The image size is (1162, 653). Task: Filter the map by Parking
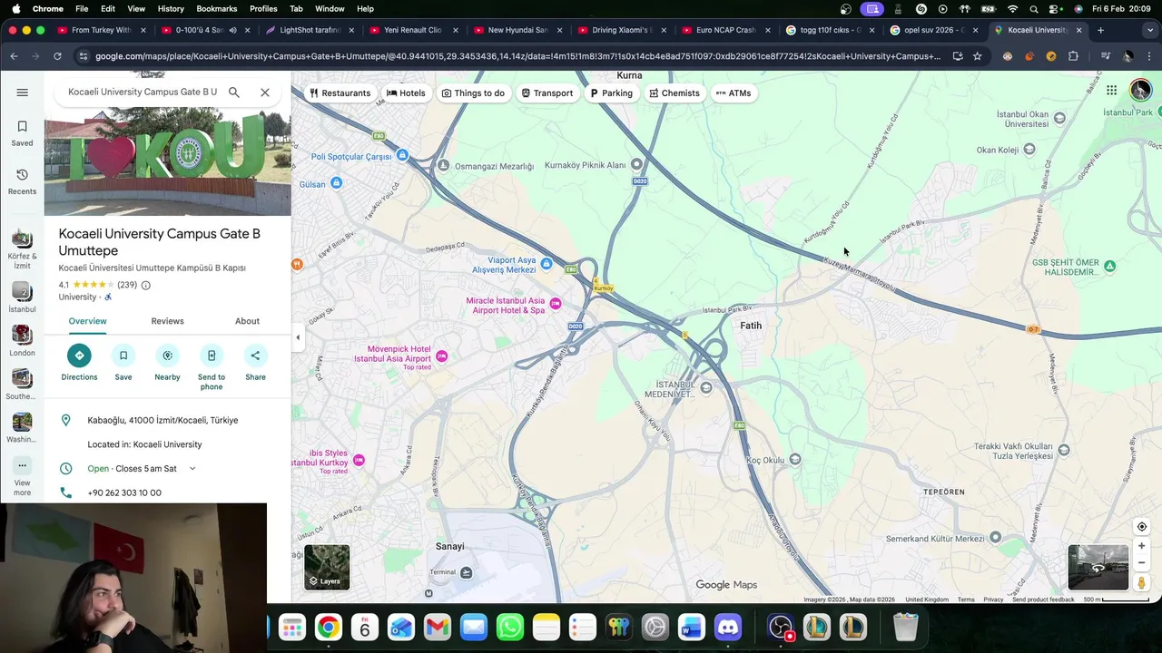(x=611, y=93)
